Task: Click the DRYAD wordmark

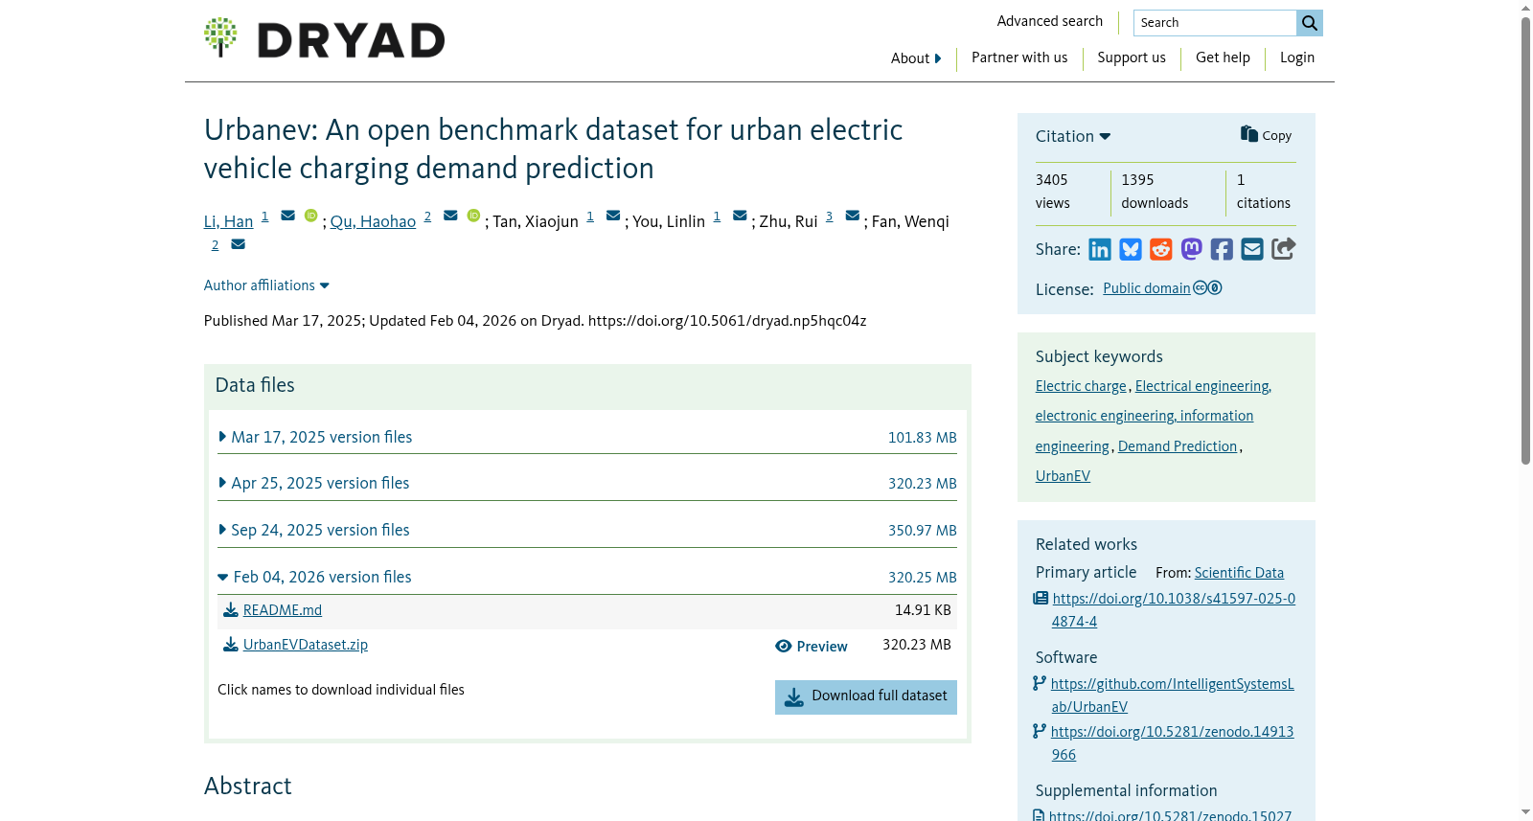Action: coord(351,40)
